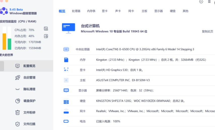This screenshot has height=130, width=215.
Task: Click the badge icon in top right
Action: tap(201, 2)
